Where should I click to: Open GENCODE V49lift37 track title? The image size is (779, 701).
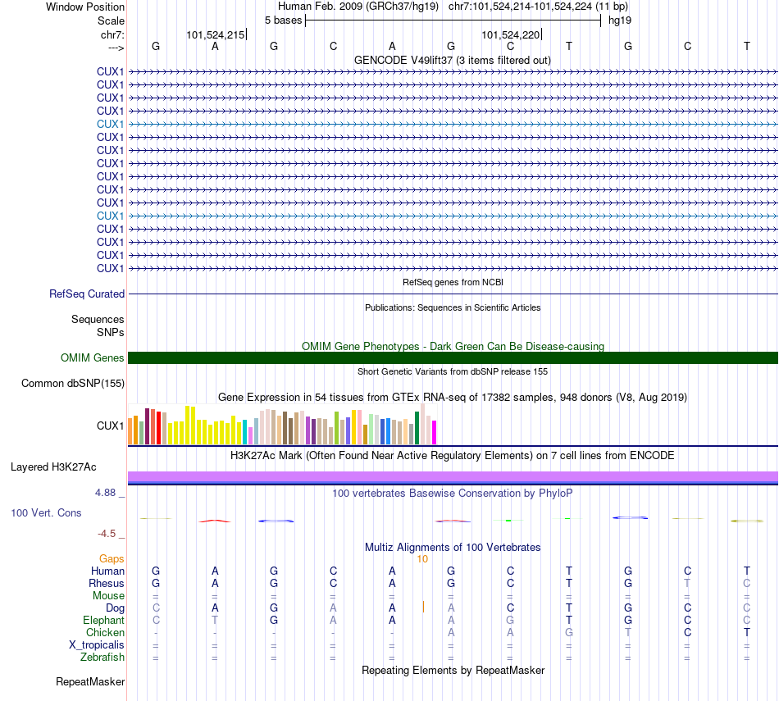tap(452, 60)
